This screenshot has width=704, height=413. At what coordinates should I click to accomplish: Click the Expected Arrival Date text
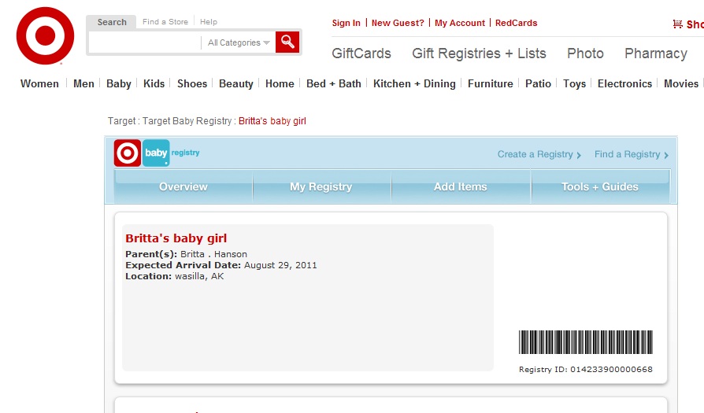[x=221, y=265]
